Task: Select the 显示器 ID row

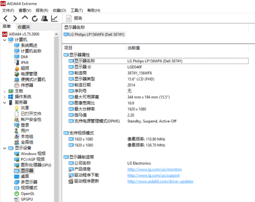Action: [159, 67]
